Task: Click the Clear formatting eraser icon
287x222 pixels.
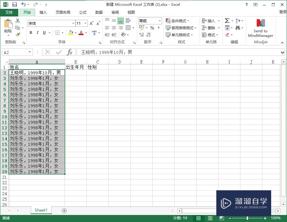Action: 227,34
